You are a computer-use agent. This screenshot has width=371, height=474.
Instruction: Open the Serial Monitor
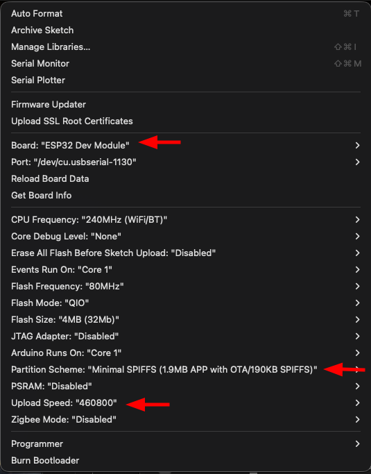pos(186,63)
